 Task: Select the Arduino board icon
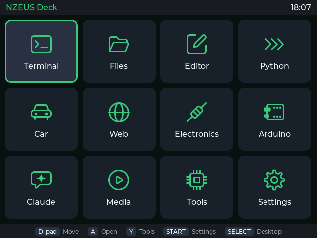274,112
